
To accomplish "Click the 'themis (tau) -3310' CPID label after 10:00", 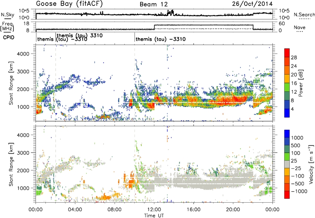I will [161, 39].
